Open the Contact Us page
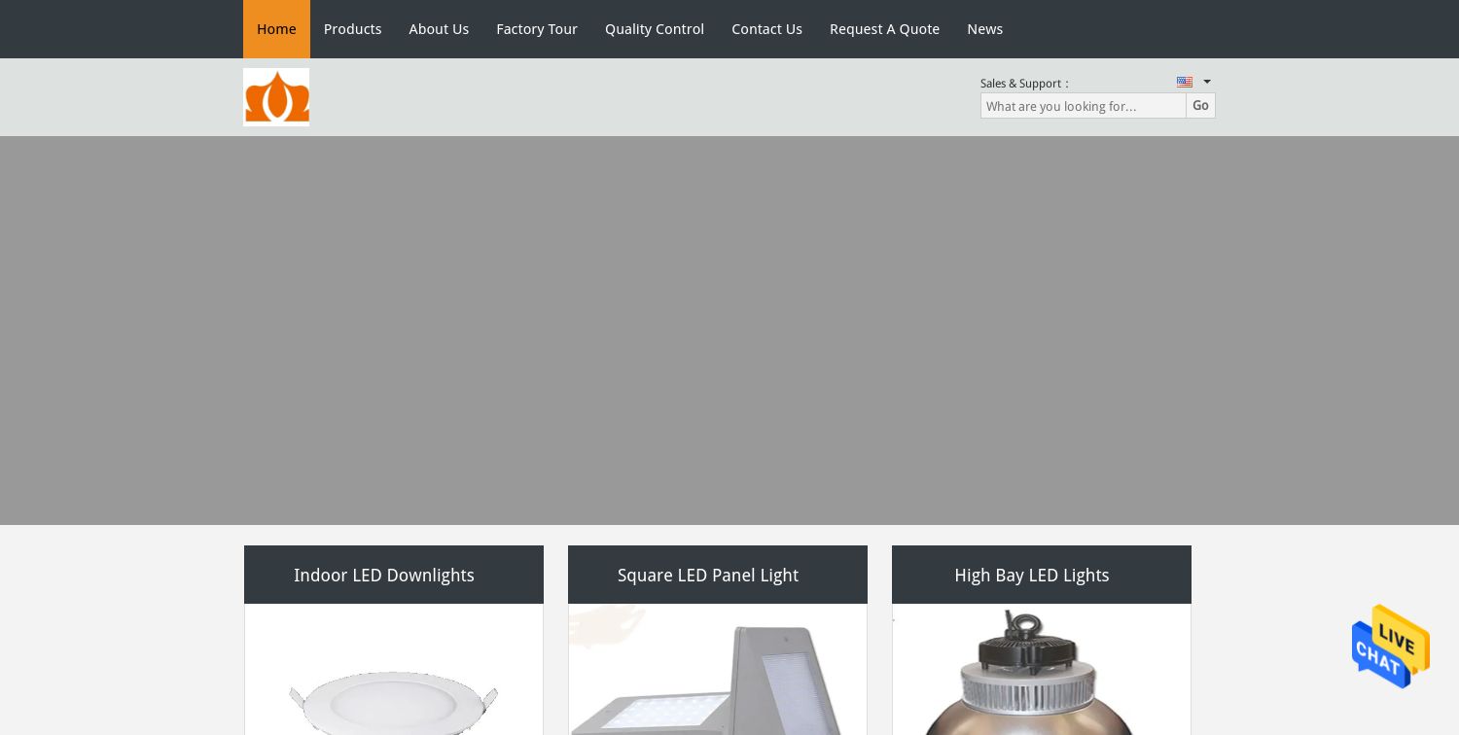 pyautogui.click(x=766, y=28)
